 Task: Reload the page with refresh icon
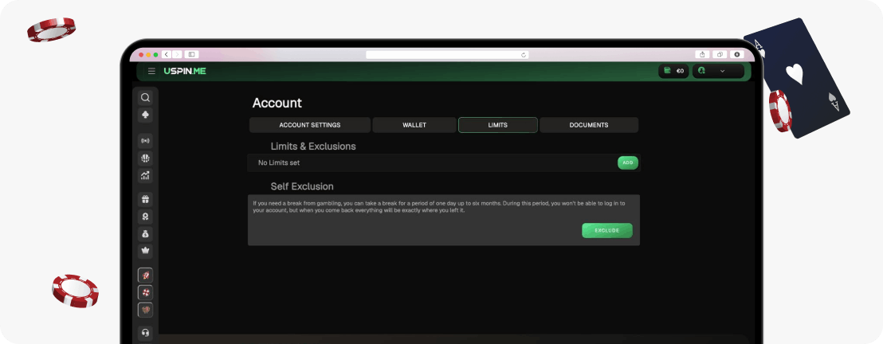click(x=524, y=55)
